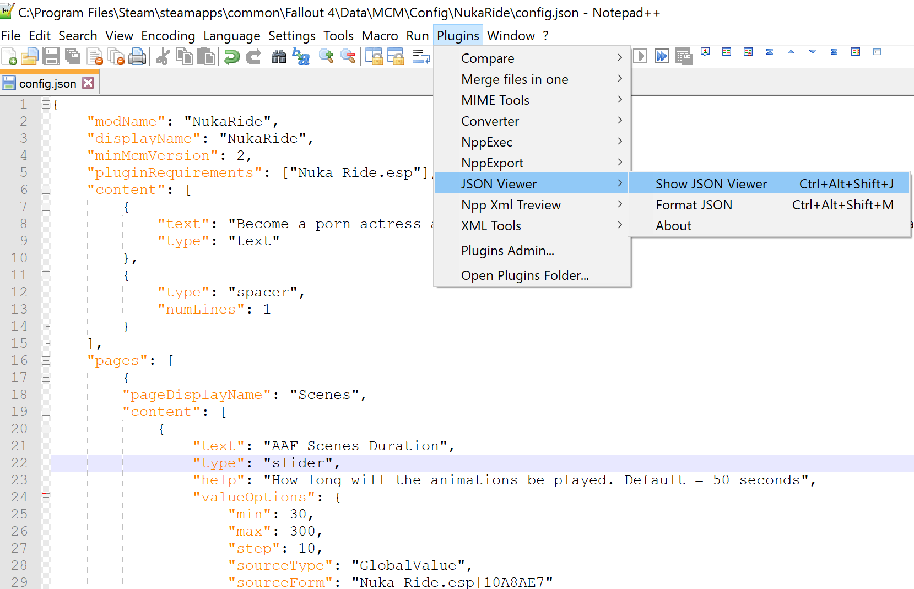Save the file using the floppy disk icon
This screenshot has height=589, width=914.
[51, 57]
